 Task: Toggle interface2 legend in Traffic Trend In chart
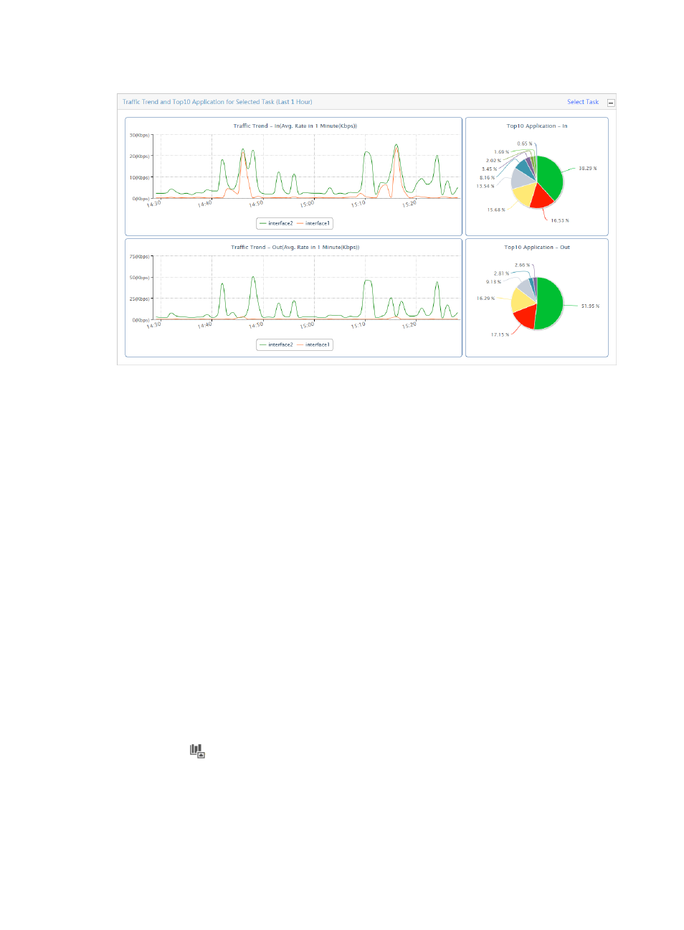[x=276, y=223]
